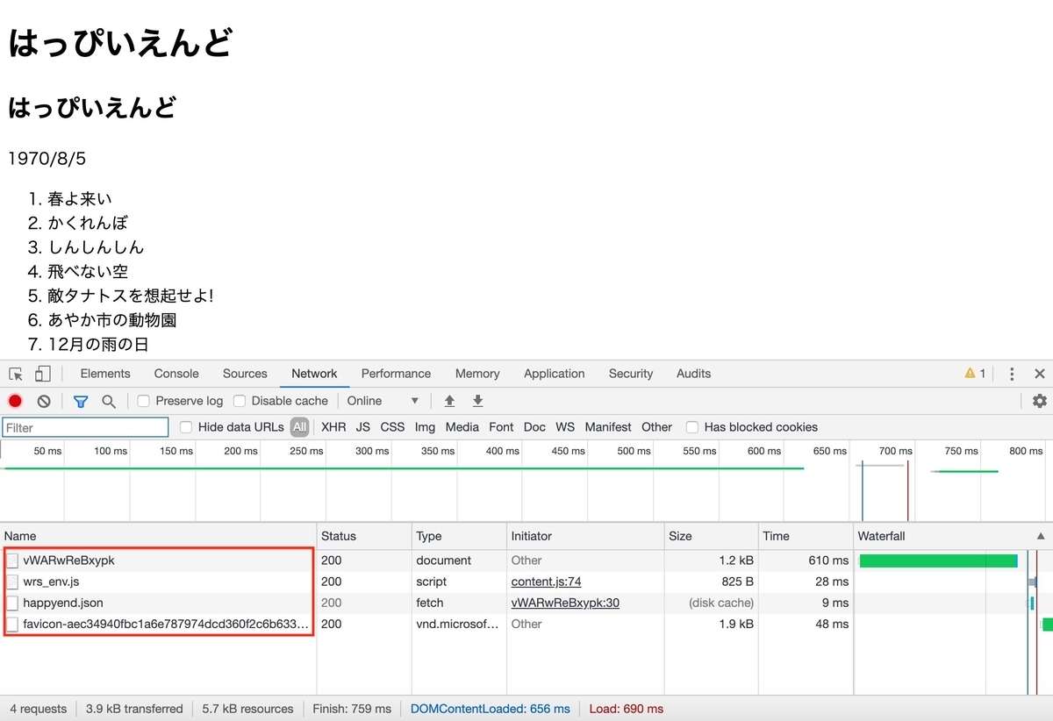This screenshot has height=721, width=1053.
Task: Sort by the Time column header
Action: [806, 536]
